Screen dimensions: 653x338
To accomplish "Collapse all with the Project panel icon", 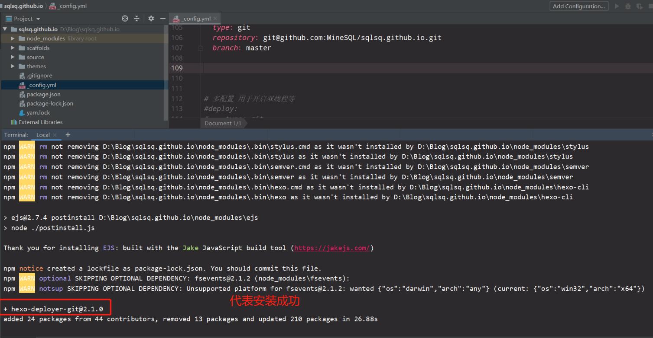I will pyautogui.click(x=136, y=19).
